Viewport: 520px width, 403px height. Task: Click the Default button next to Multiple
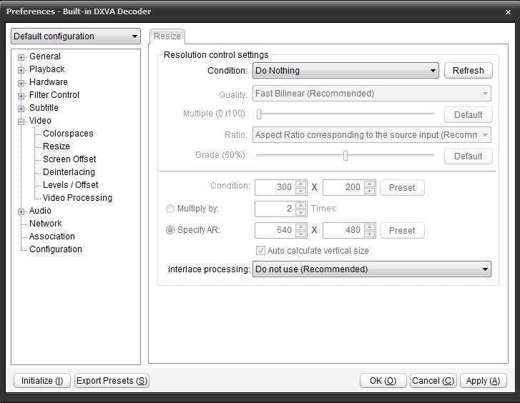point(469,114)
